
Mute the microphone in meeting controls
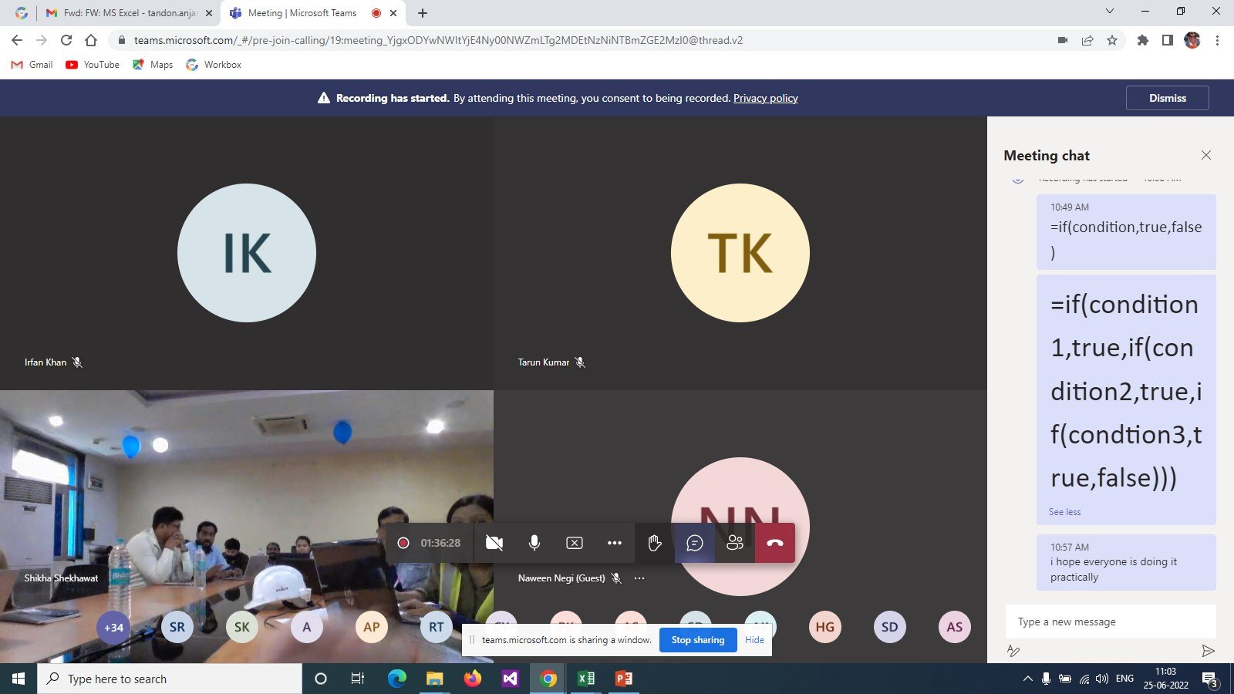click(534, 543)
